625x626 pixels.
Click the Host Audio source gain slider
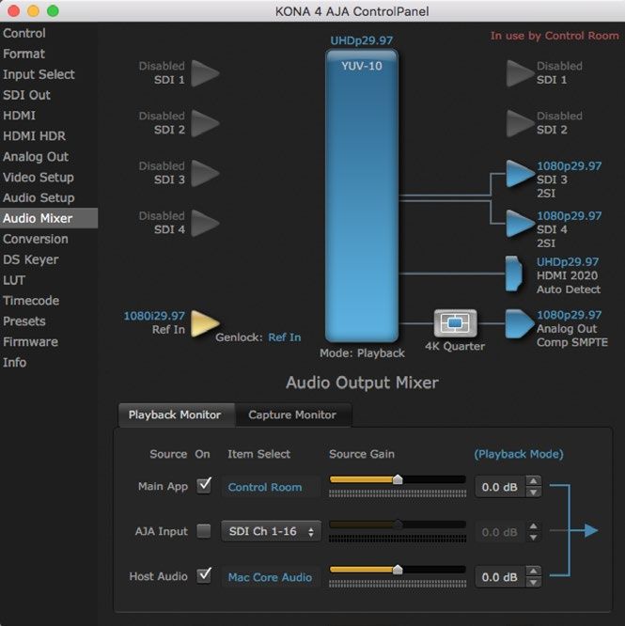pos(398,570)
